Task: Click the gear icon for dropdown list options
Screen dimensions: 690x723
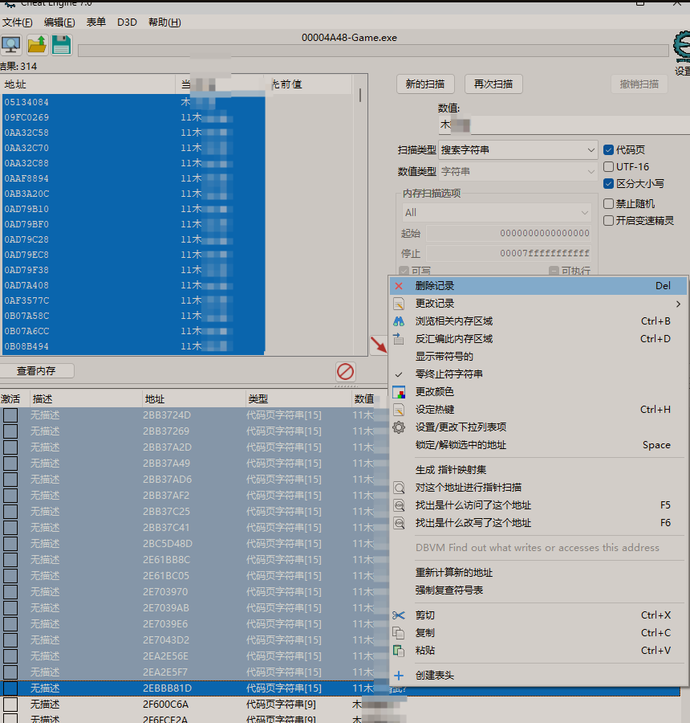Action: click(399, 427)
